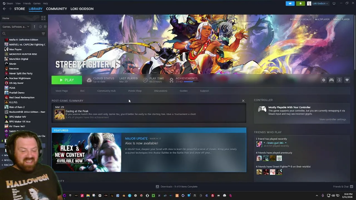Click the Xbox controller icon in Controller panel

click(x=262, y=109)
